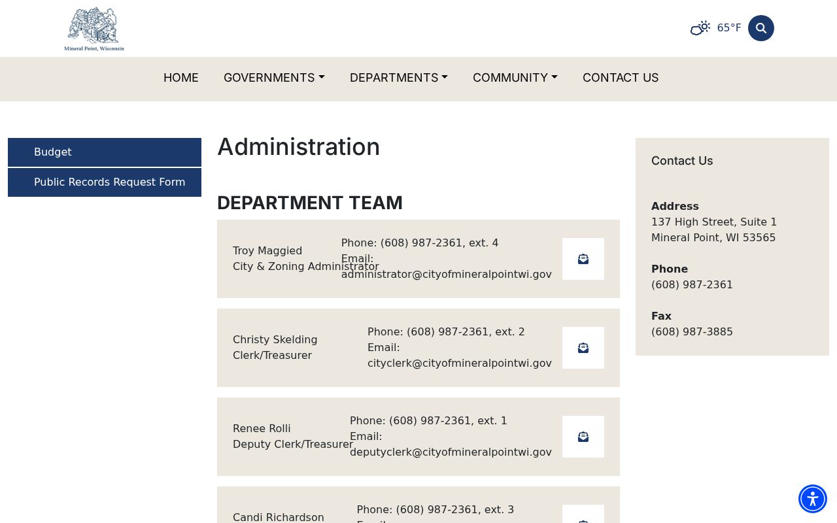Expand the Governments dropdown menu

(274, 78)
